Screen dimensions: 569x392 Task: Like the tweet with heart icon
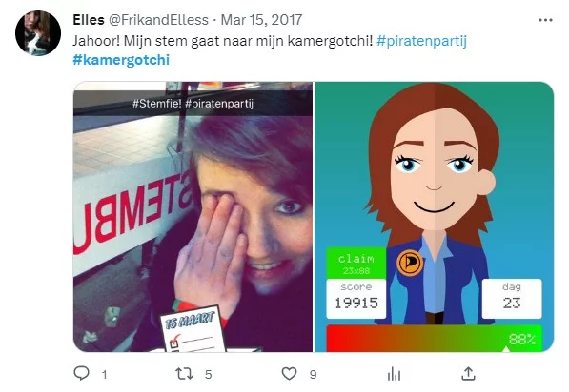pos(289,374)
